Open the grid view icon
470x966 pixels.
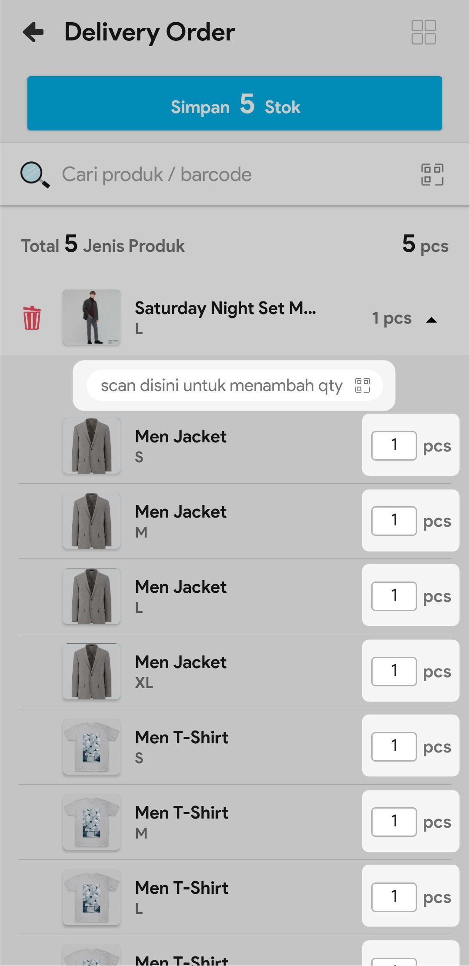click(423, 32)
